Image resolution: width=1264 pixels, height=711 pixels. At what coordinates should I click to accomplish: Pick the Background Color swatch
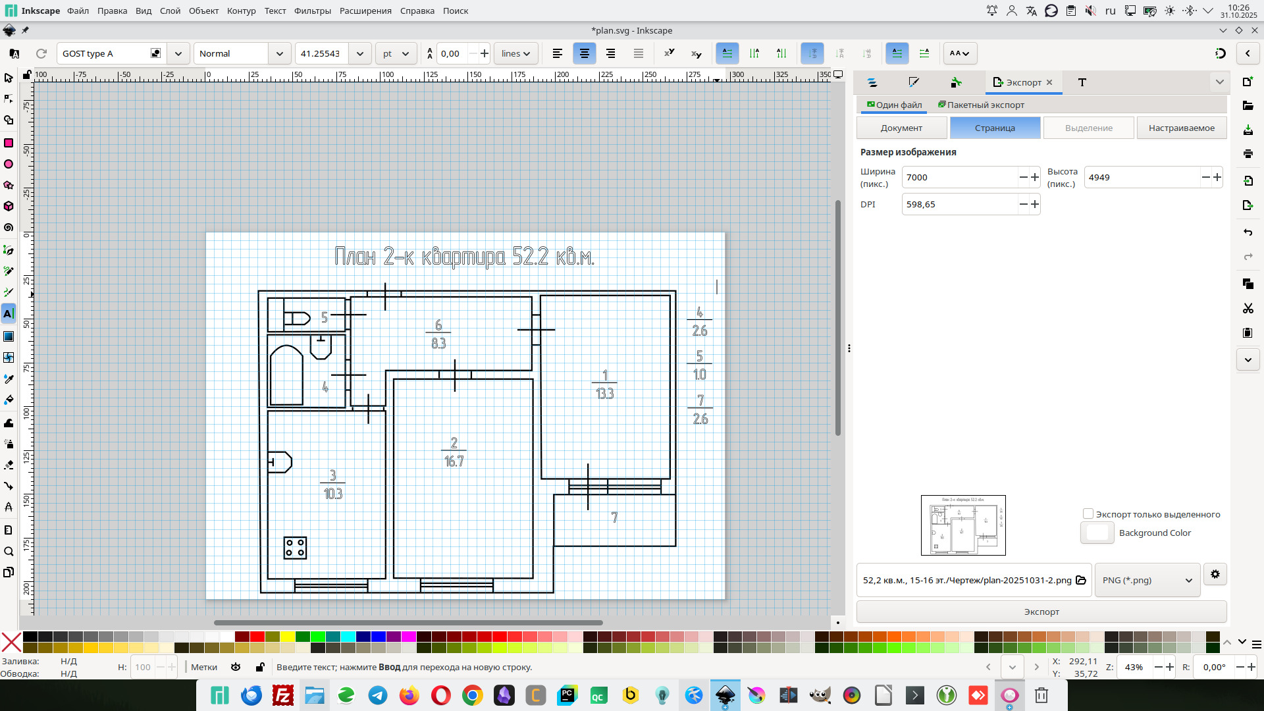click(1097, 533)
